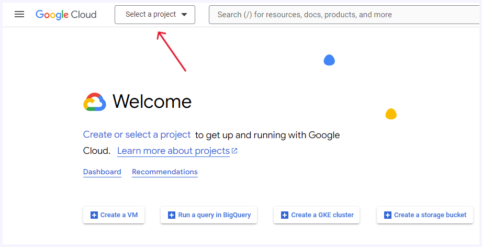Viewport: 482px width, 247px height.
Task: Open the Dashboard link
Action: point(102,172)
